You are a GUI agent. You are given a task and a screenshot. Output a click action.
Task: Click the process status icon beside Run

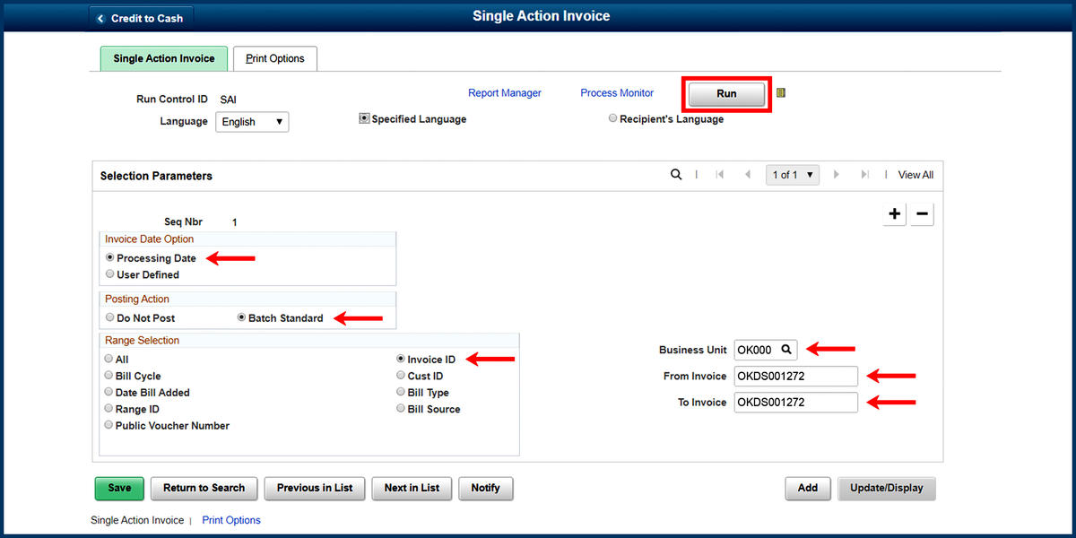(x=781, y=93)
